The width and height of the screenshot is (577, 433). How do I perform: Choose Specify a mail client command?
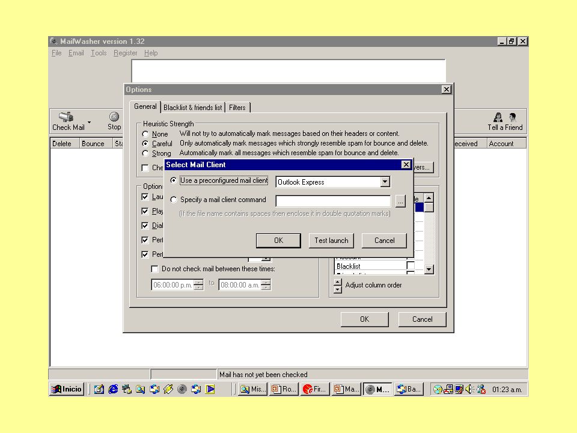(173, 200)
